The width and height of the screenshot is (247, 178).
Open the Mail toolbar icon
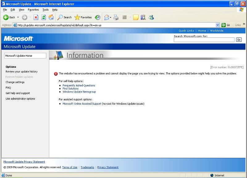106,17
